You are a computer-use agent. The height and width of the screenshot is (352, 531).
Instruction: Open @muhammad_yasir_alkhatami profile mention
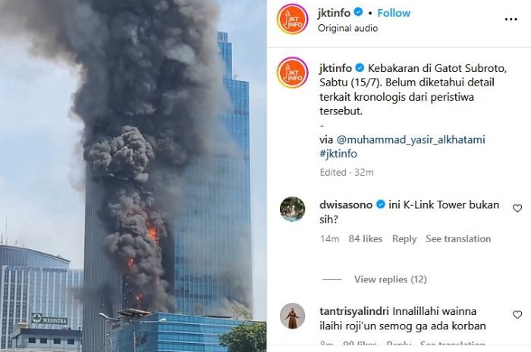(x=411, y=139)
